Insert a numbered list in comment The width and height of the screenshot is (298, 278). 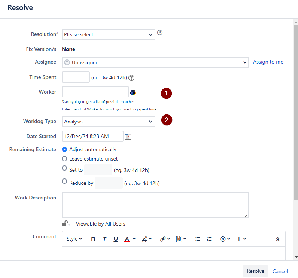pos(209,239)
